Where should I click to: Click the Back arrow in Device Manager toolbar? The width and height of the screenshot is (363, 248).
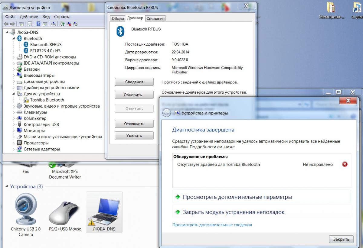(x=6, y=24)
